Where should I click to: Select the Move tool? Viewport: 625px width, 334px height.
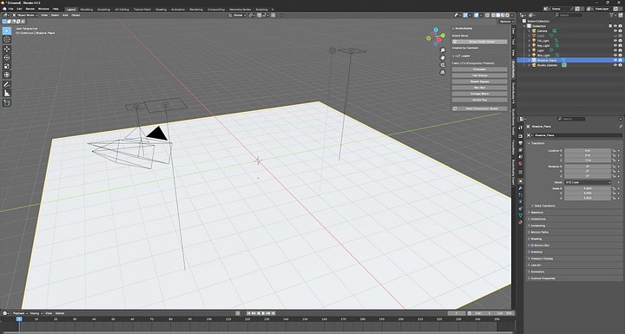tap(7, 49)
